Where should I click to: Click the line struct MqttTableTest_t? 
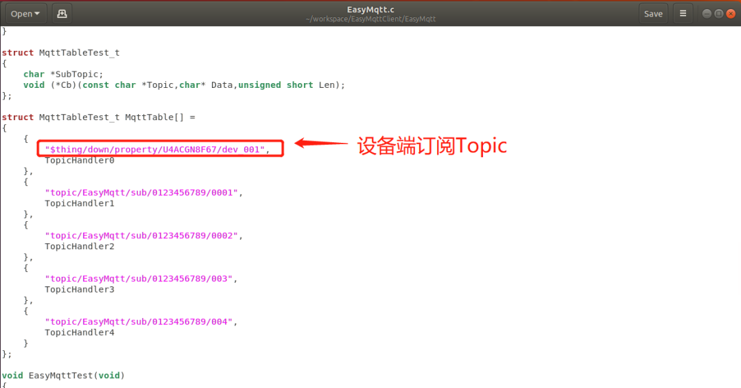(60, 52)
